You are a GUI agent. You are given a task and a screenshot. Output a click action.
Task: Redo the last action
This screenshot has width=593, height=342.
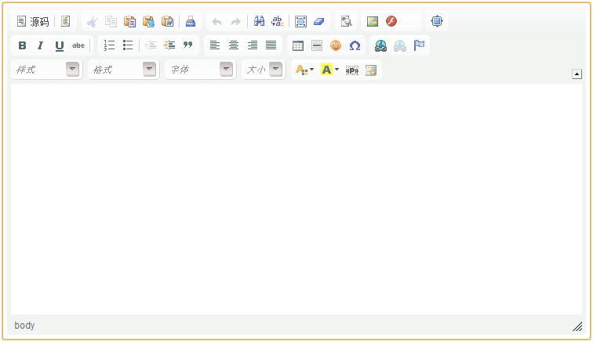(235, 21)
